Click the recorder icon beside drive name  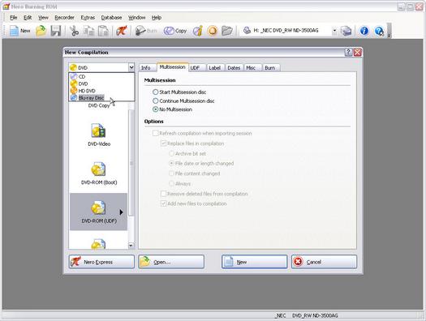click(247, 30)
